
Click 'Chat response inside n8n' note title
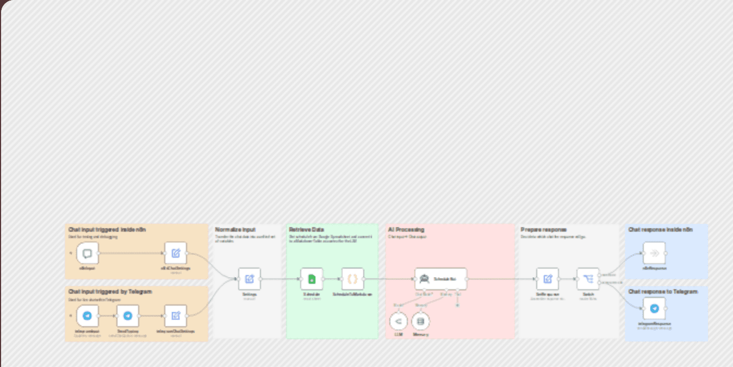tap(661, 229)
